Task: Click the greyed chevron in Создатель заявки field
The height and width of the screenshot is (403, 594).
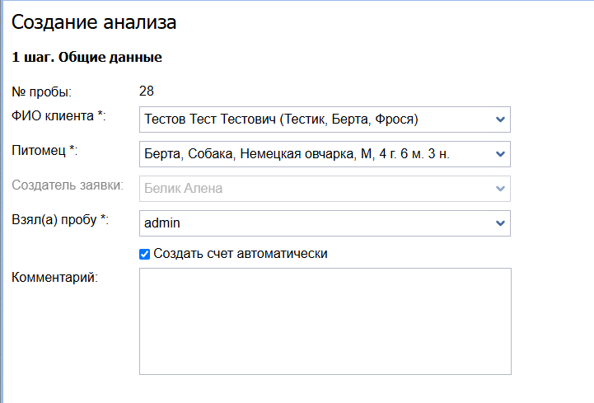Action: (499, 189)
